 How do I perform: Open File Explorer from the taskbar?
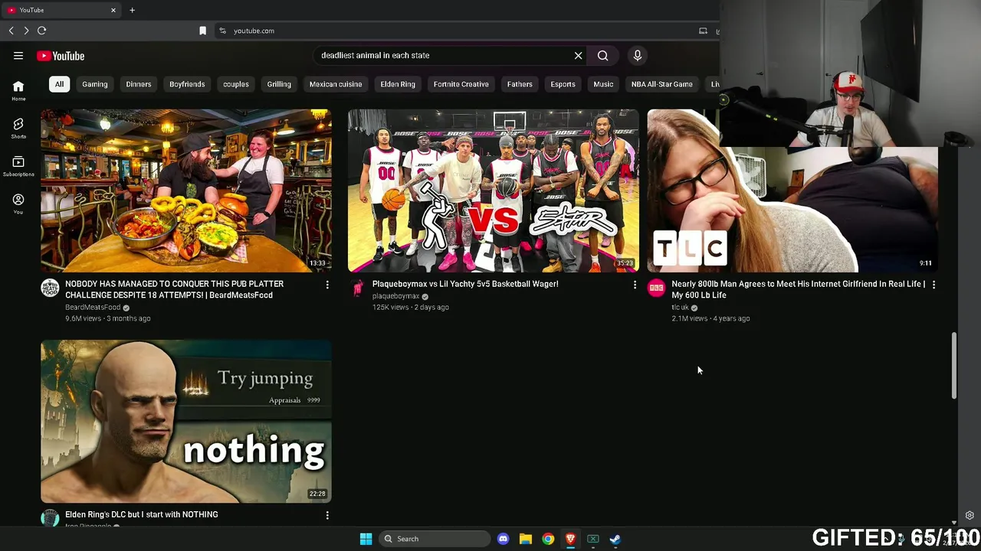(526, 539)
